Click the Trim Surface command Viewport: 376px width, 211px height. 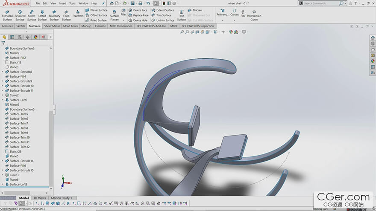pyautogui.click(x=162, y=15)
